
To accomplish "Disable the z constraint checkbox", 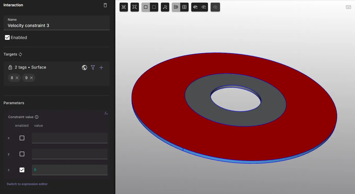I will tap(22, 170).
